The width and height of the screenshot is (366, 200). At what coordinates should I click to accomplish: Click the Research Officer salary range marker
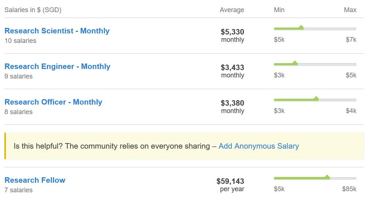click(x=316, y=99)
